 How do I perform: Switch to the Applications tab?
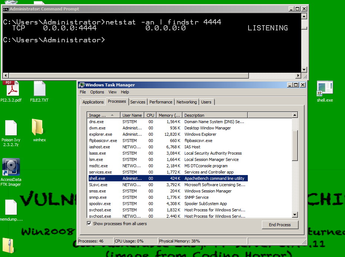[93, 102]
